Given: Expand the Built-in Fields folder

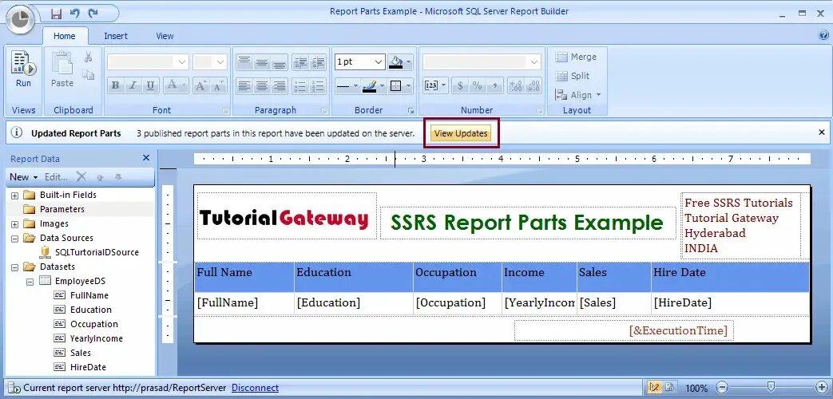Looking at the screenshot, I should click(x=14, y=196).
